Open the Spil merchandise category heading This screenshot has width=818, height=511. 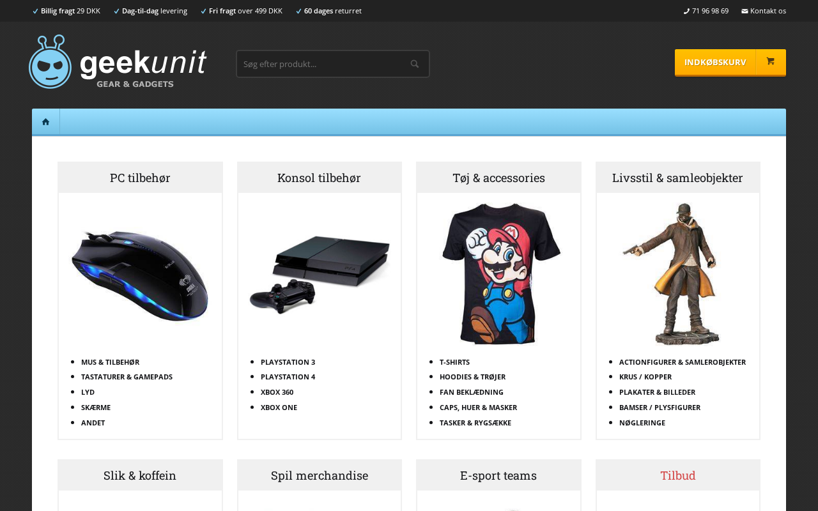320,475
